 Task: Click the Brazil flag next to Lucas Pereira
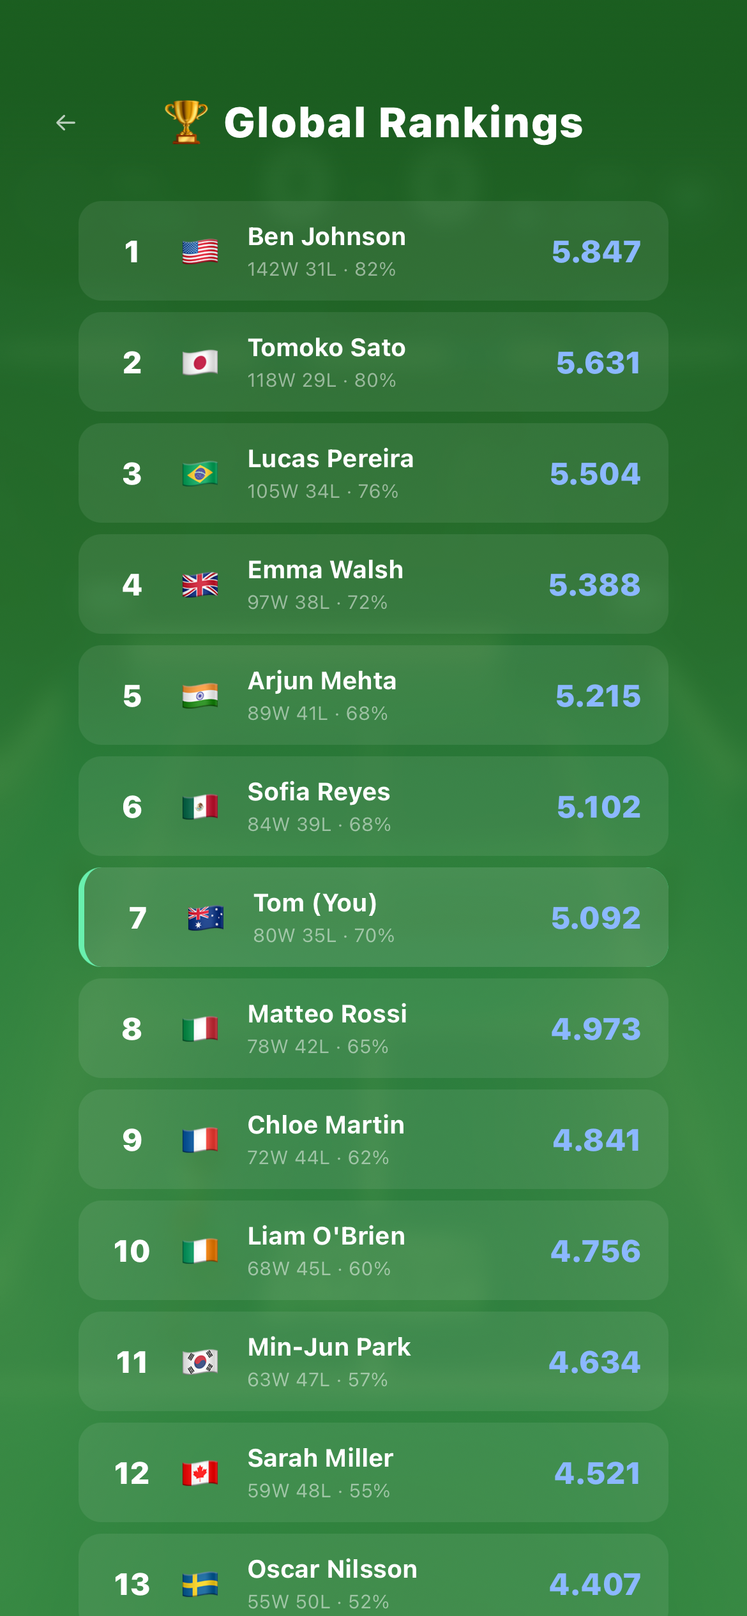pyautogui.click(x=200, y=474)
